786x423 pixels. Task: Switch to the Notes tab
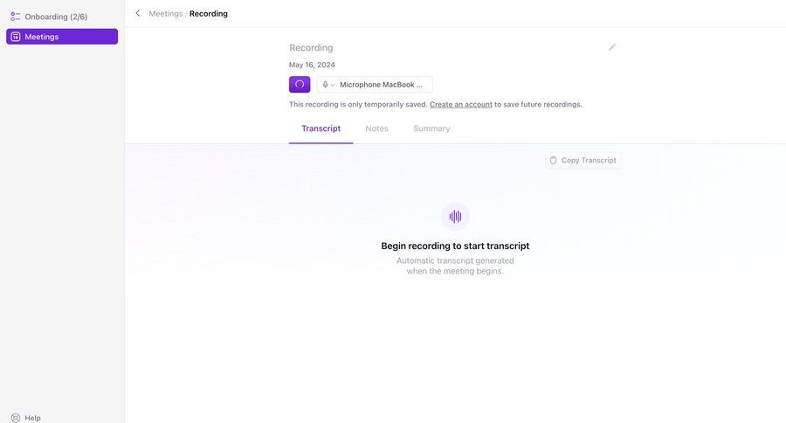pyautogui.click(x=376, y=128)
